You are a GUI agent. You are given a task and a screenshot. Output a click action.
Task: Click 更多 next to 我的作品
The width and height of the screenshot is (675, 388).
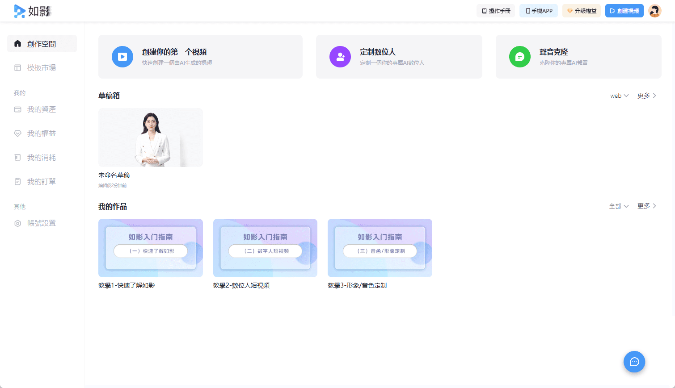647,206
